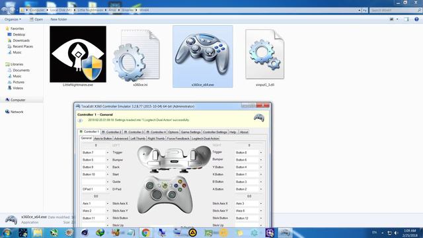
Task: Click the right thumbstick on controller image
Action: [x=172, y=194]
